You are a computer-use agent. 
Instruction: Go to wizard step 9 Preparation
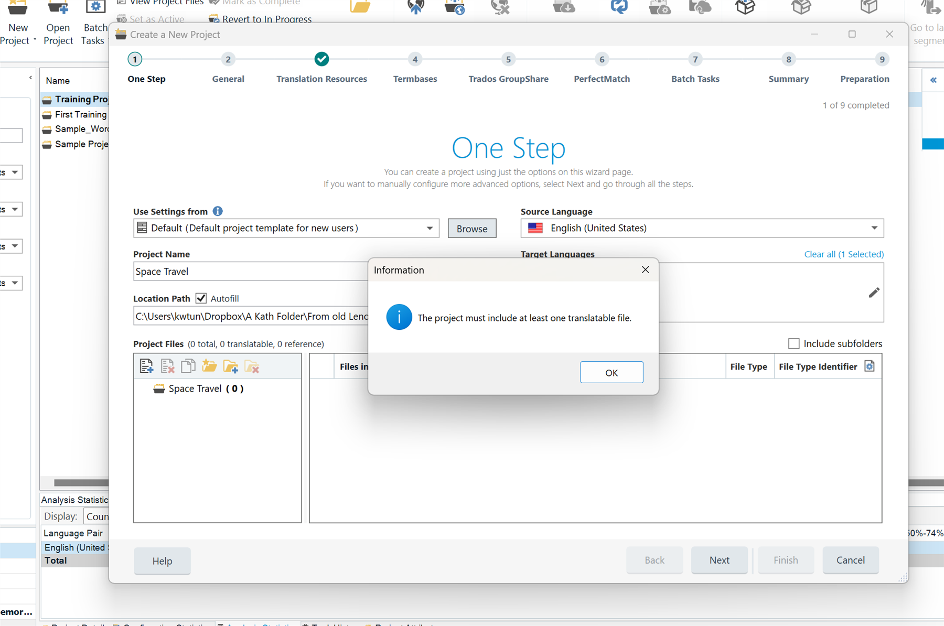pos(882,59)
